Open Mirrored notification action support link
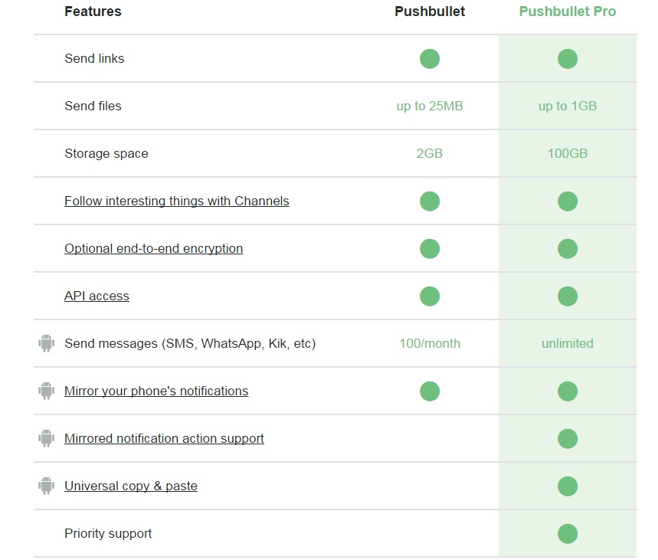Viewport: 658px width, 560px height. 164,438
